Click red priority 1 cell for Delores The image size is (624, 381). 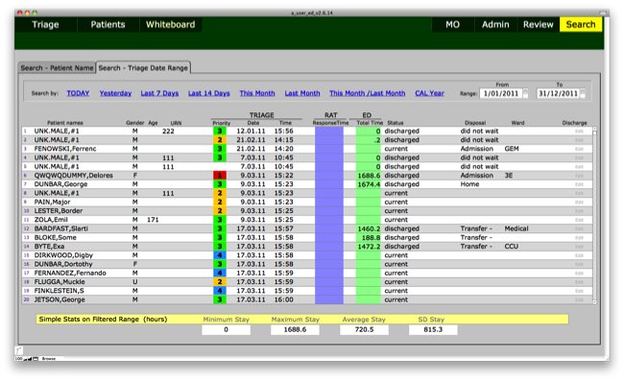[220, 176]
